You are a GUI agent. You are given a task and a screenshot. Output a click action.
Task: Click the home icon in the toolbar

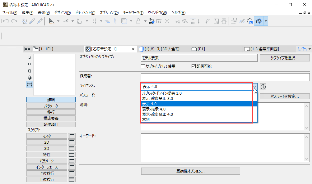(224, 21)
